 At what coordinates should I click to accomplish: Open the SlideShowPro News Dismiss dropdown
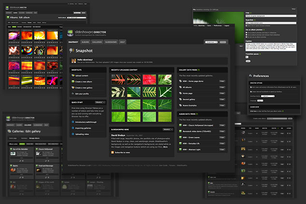tap(168, 129)
